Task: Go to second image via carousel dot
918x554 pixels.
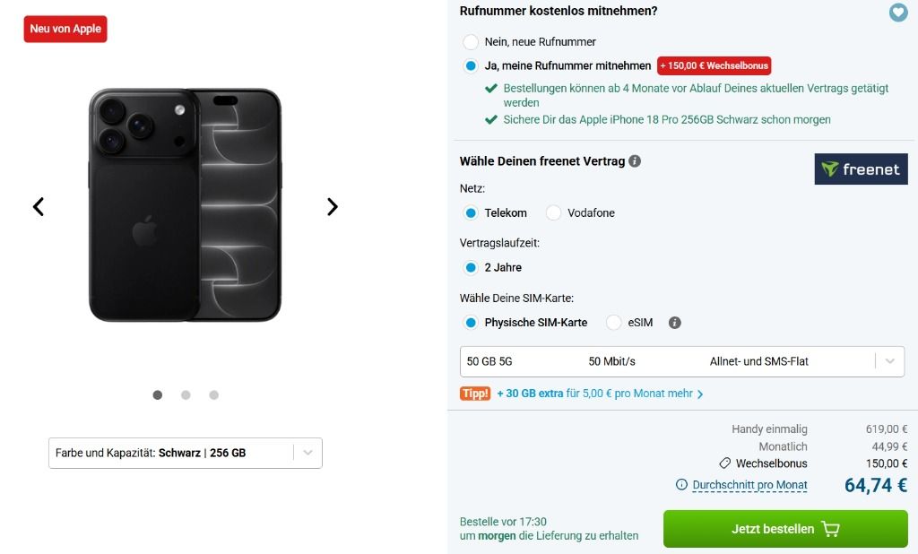Action: [x=186, y=394]
